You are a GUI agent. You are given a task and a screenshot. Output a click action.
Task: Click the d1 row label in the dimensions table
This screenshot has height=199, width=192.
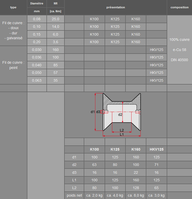(x=74, y=157)
